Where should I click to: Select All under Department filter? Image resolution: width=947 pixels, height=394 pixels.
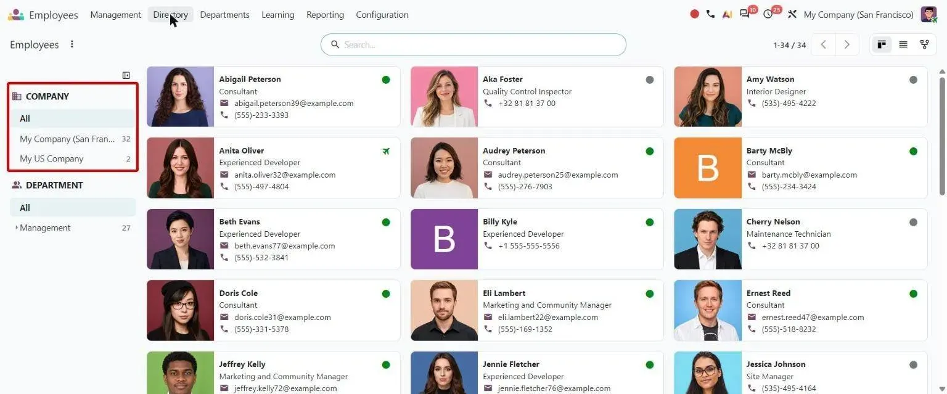coord(73,208)
